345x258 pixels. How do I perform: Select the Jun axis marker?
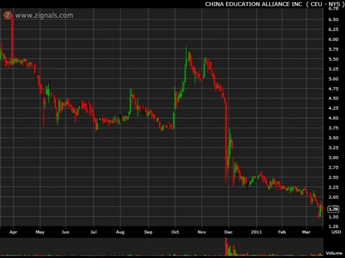(65, 232)
